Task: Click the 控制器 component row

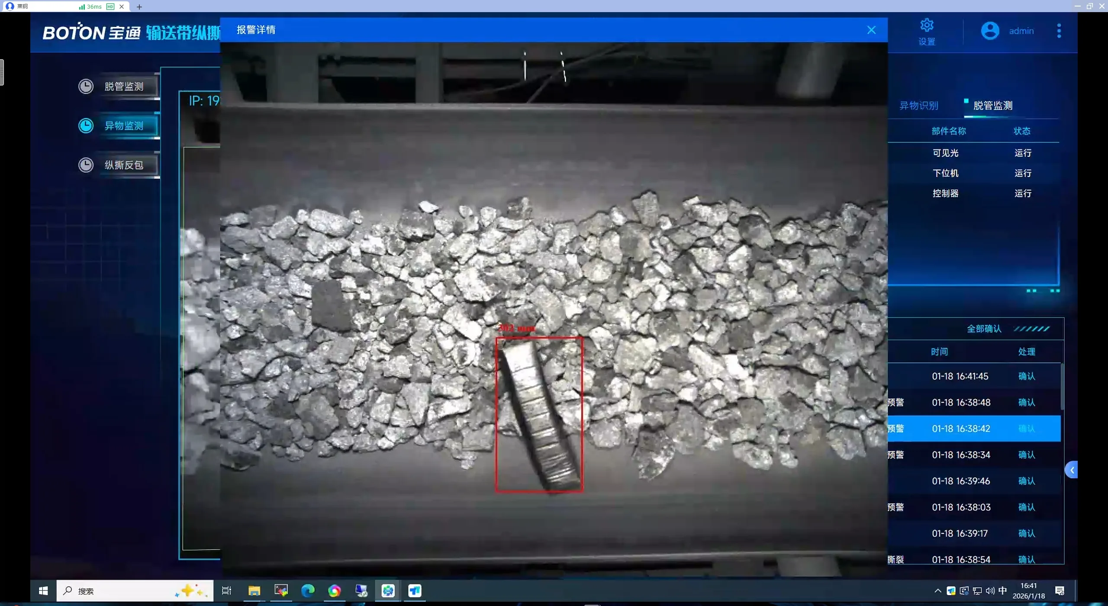Action: tap(974, 193)
